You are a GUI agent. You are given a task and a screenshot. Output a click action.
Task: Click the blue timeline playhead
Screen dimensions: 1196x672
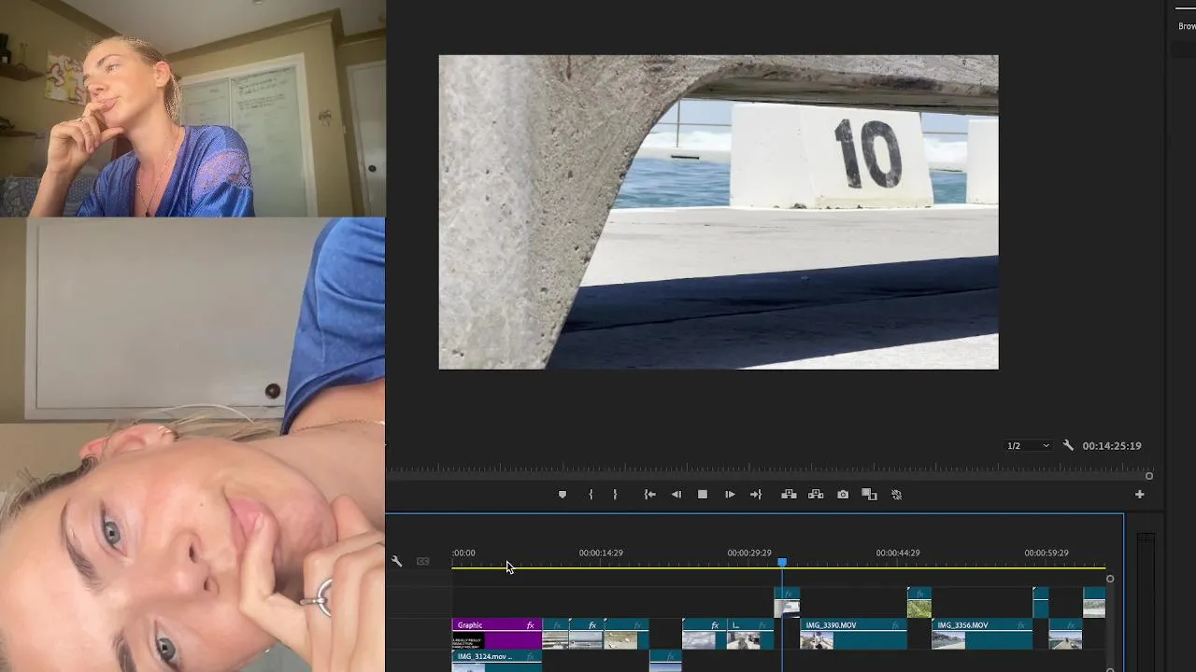782,562
